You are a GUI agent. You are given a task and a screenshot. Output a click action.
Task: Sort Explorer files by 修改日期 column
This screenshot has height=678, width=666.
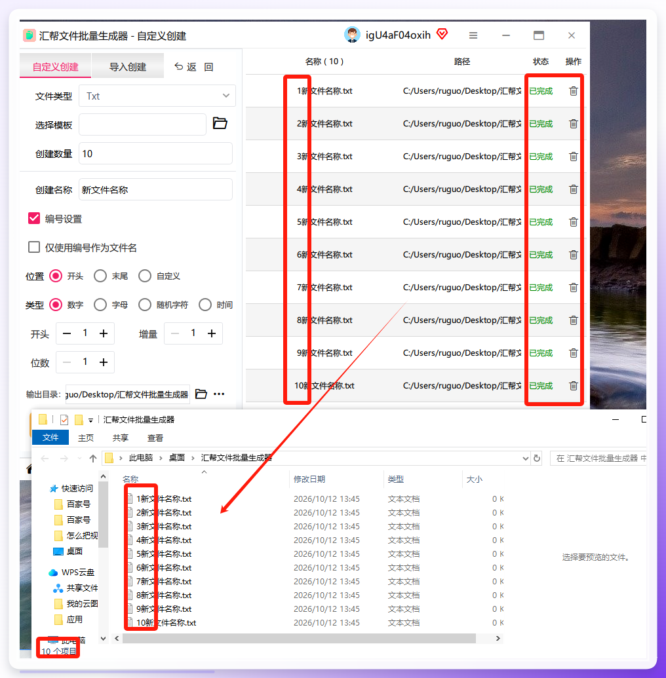point(309,479)
